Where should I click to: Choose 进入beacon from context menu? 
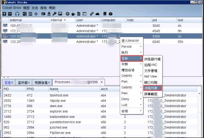pyautogui.click(x=131, y=41)
